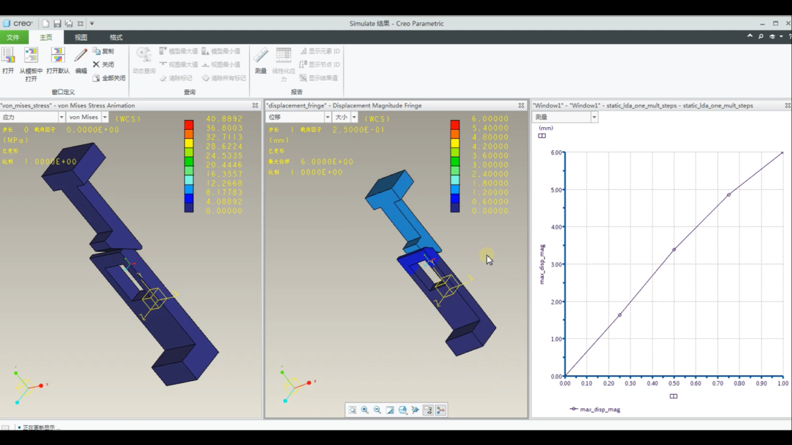
Task: Click the max_disp_mag legend entry
Action: click(595, 409)
